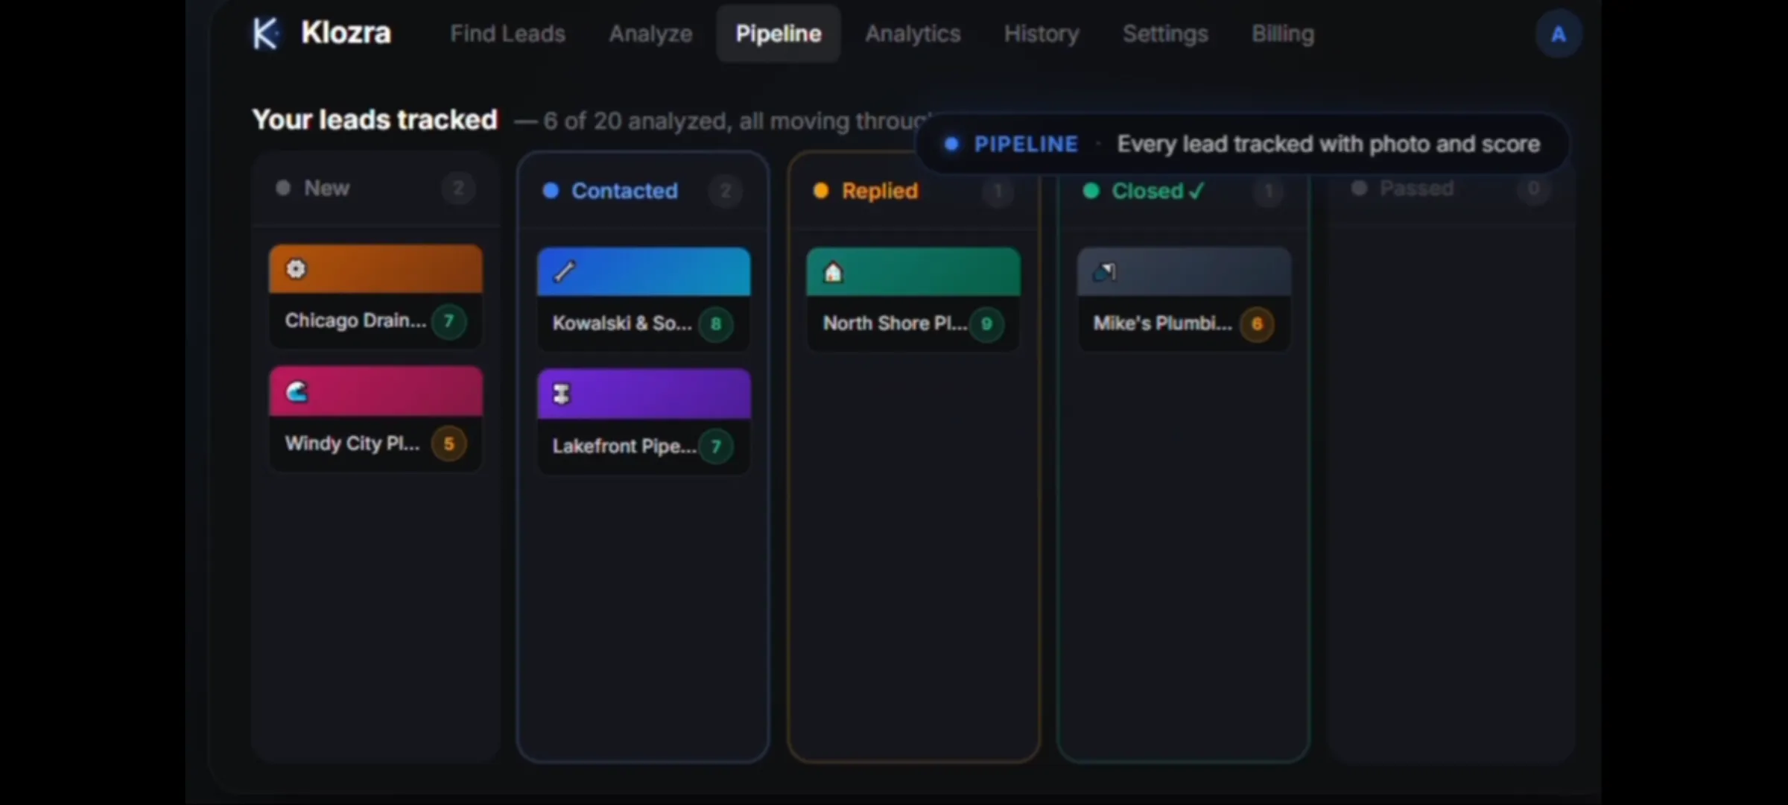The image size is (1788, 805).
Task: Click the wave icon on Windy City card
Action: (x=297, y=391)
